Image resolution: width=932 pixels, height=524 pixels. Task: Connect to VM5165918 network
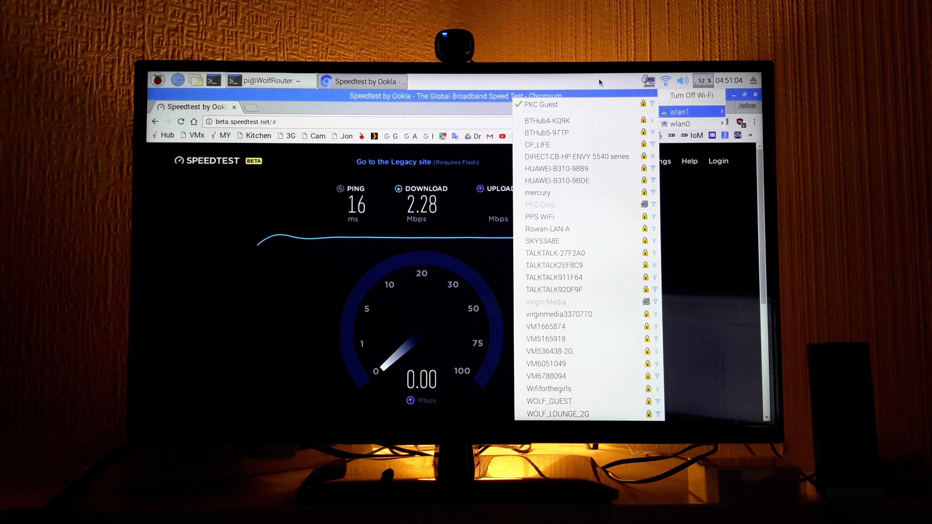click(x=589, y=338)
